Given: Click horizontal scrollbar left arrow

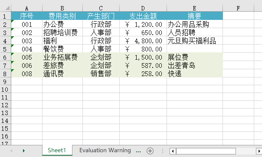Looking at the screenshot, I should [x=173, y=151].
